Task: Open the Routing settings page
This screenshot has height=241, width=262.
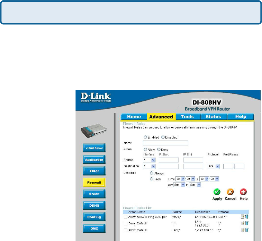Action: pyautogui.click(x=94, y=217)
